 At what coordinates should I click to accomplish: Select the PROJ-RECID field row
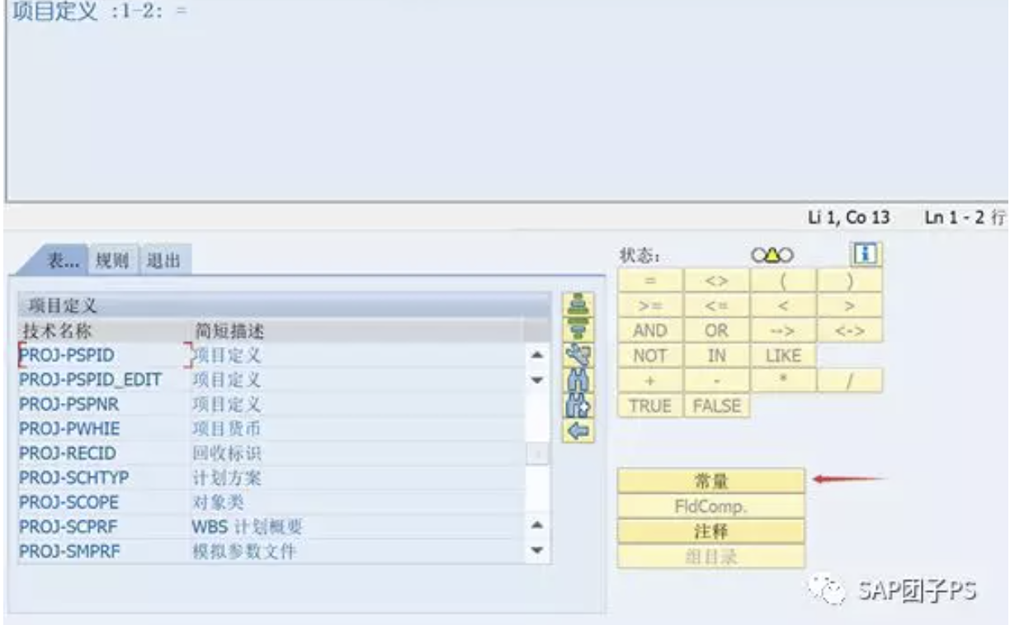pyautogui.click(x=271, y=453)
